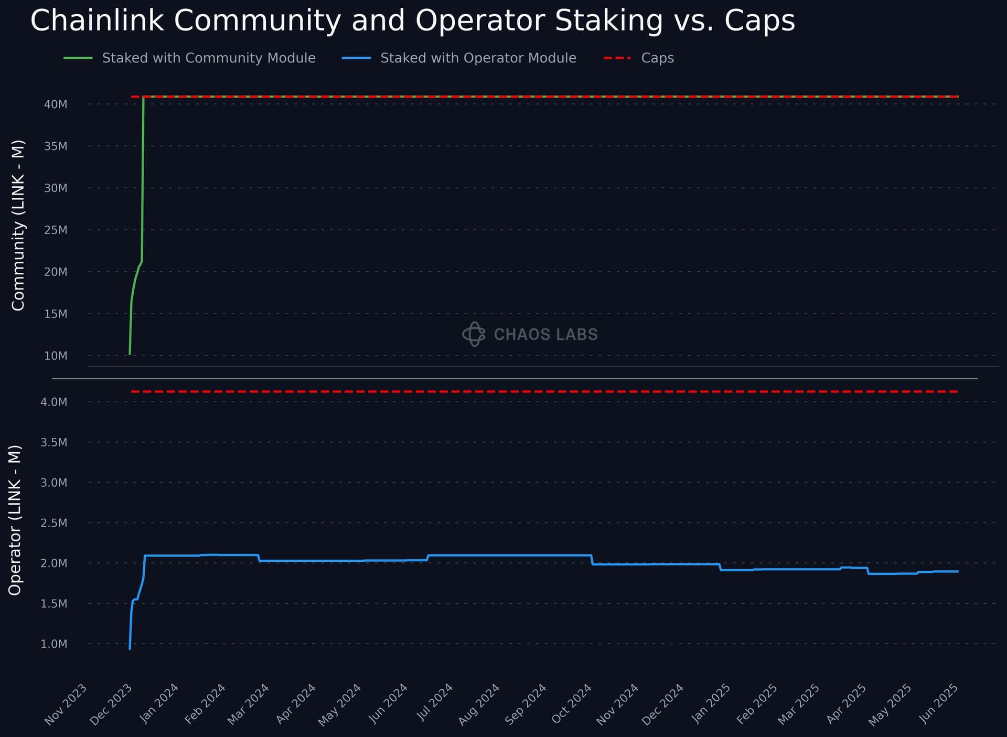Click the 25M tick on Community axis
1007x737 pixels.
[x=56, y=230]
